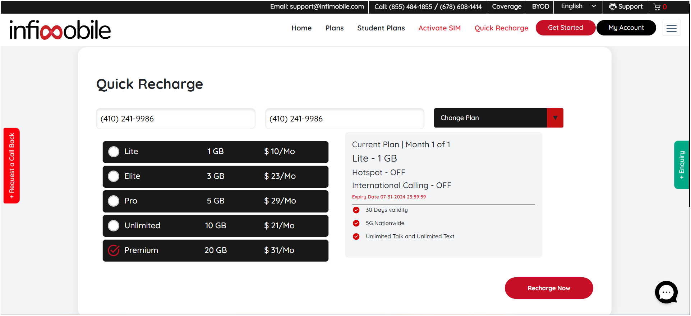
Task: Open the live chat bubble
Action: pos(666,292)
